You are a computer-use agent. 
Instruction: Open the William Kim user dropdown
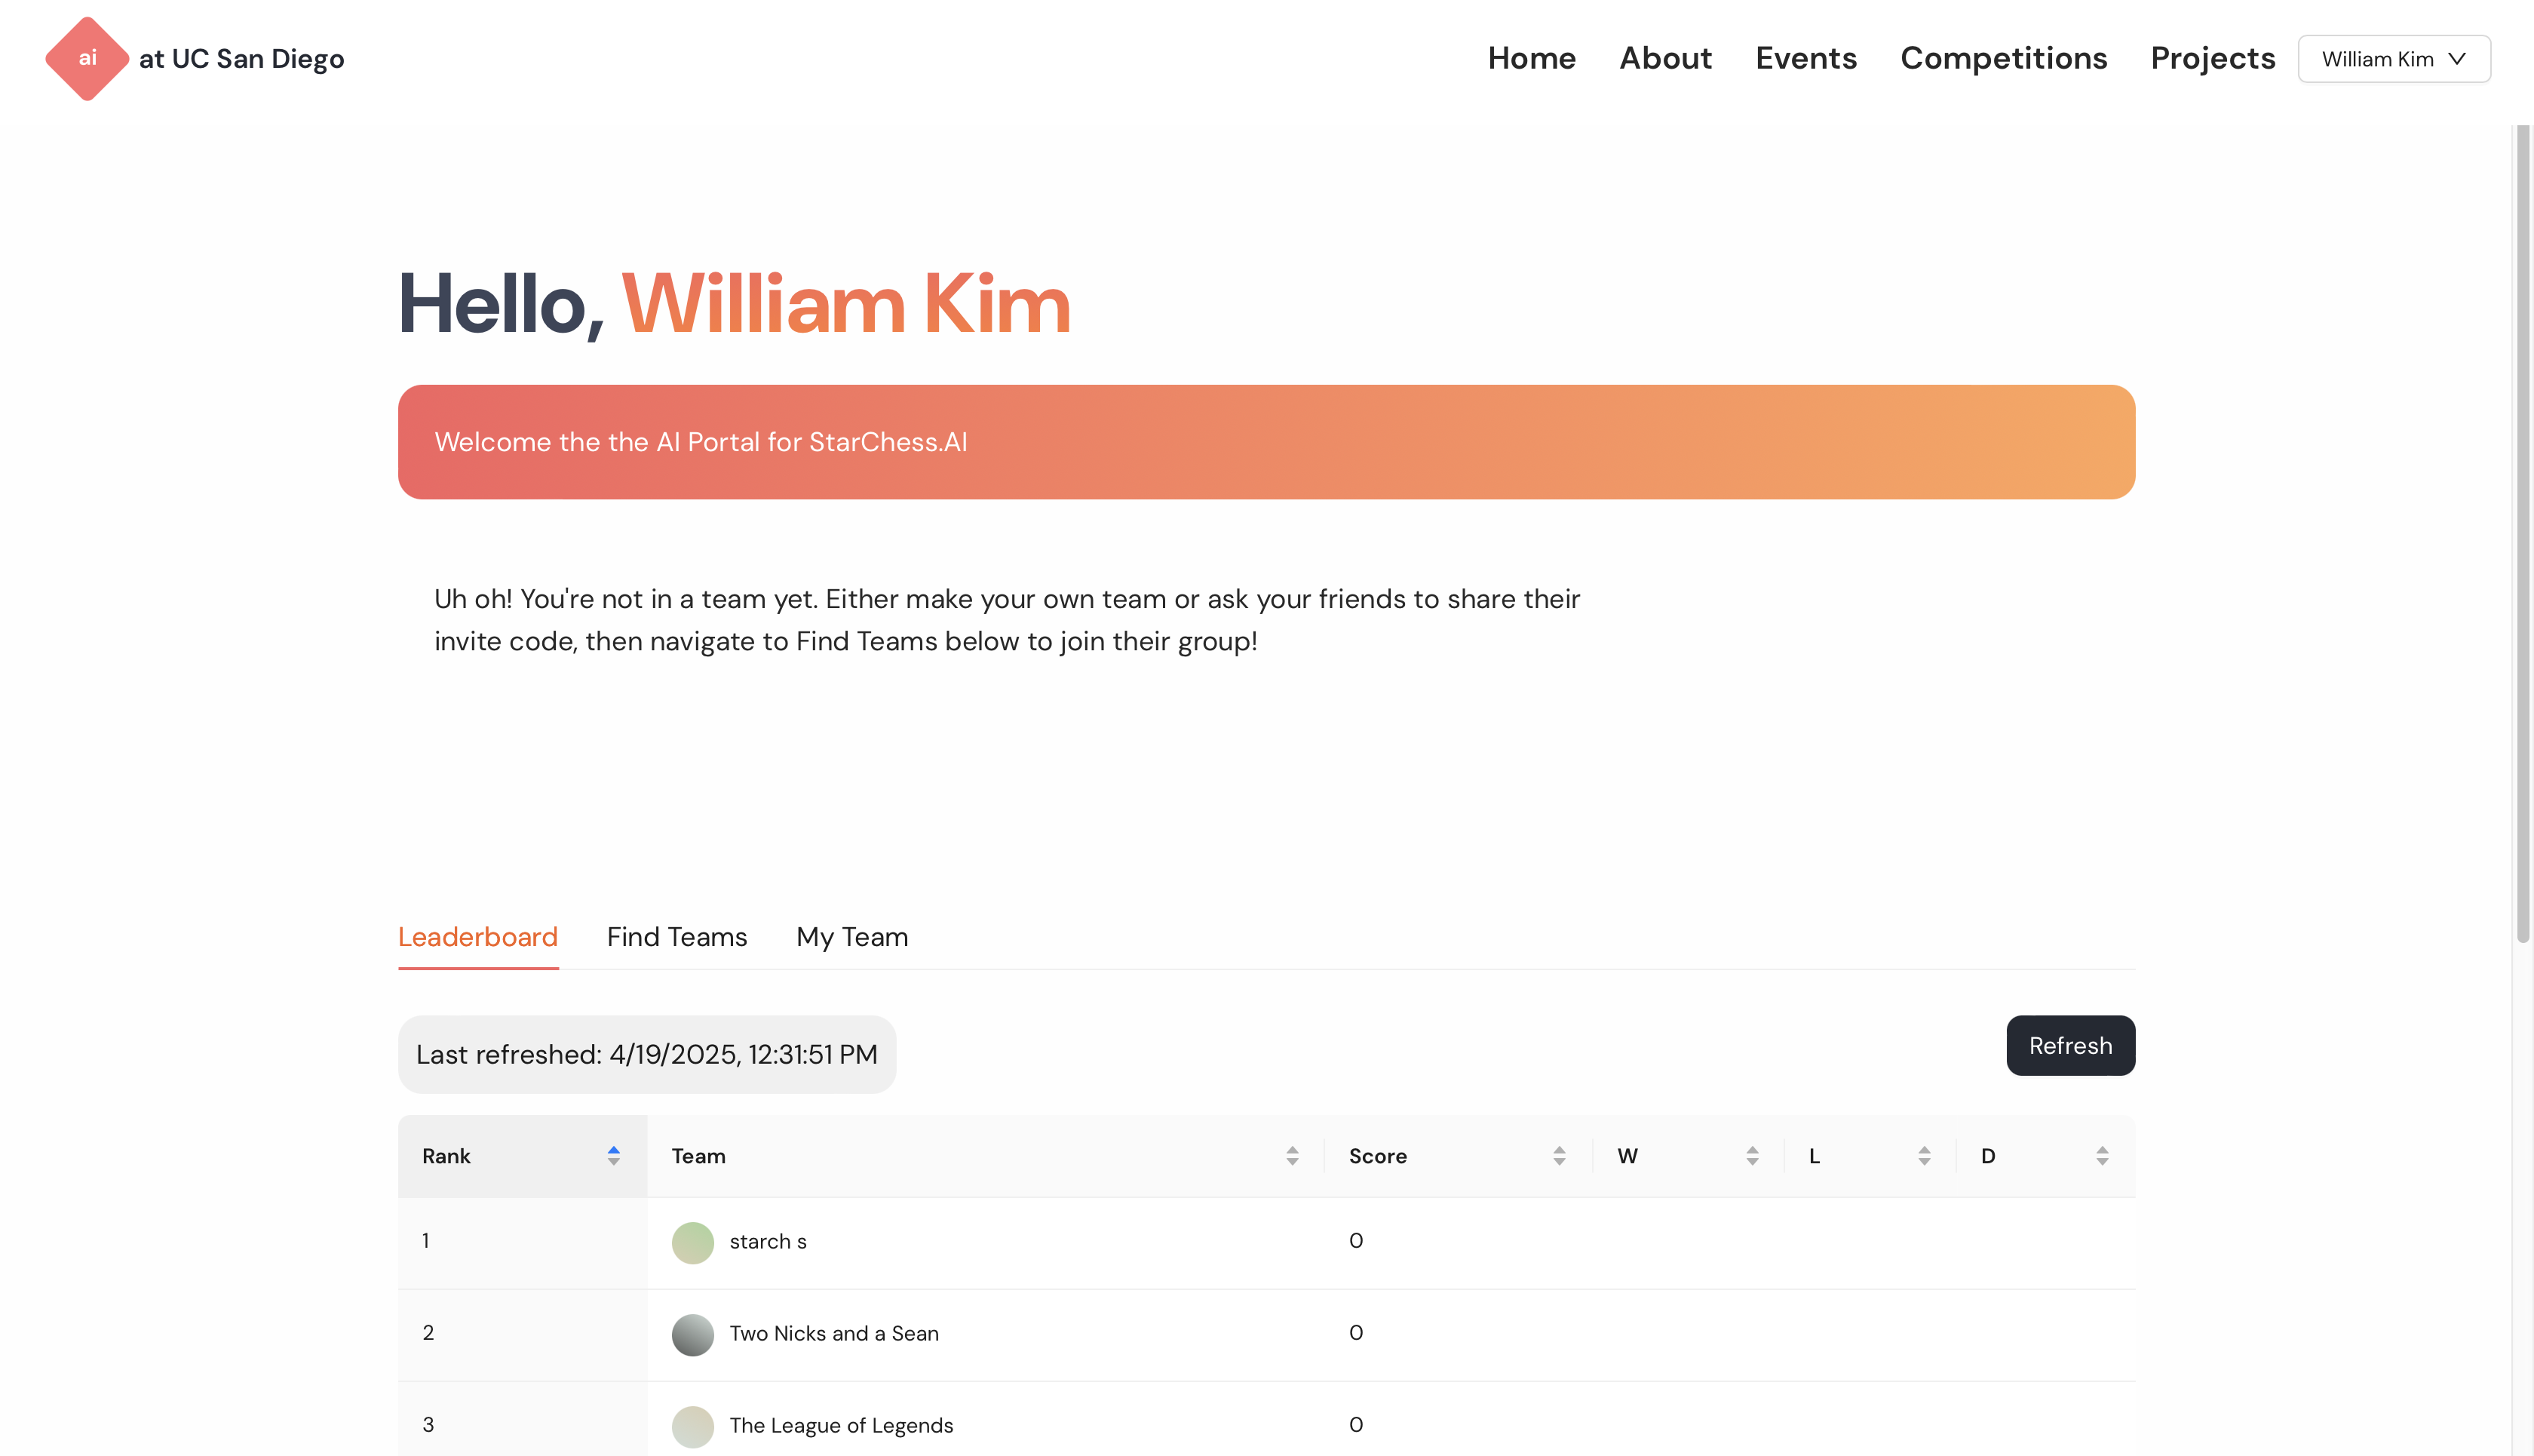click(2393, 59)
